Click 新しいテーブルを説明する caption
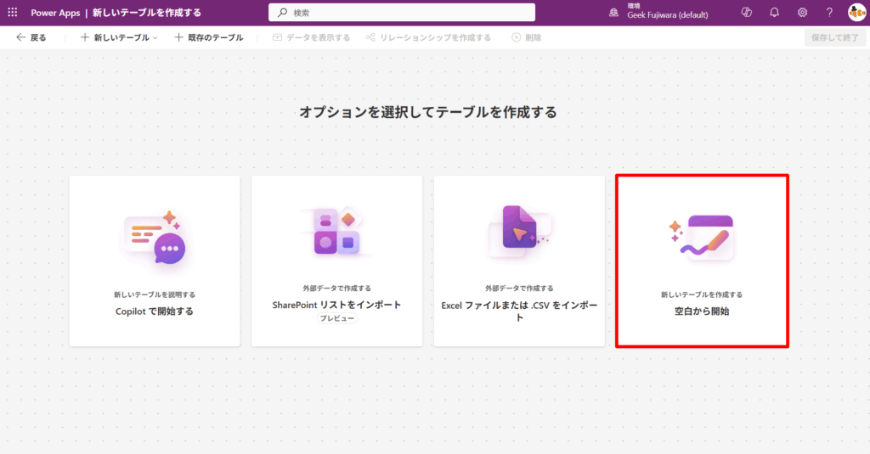 click(x=155, y=294)
